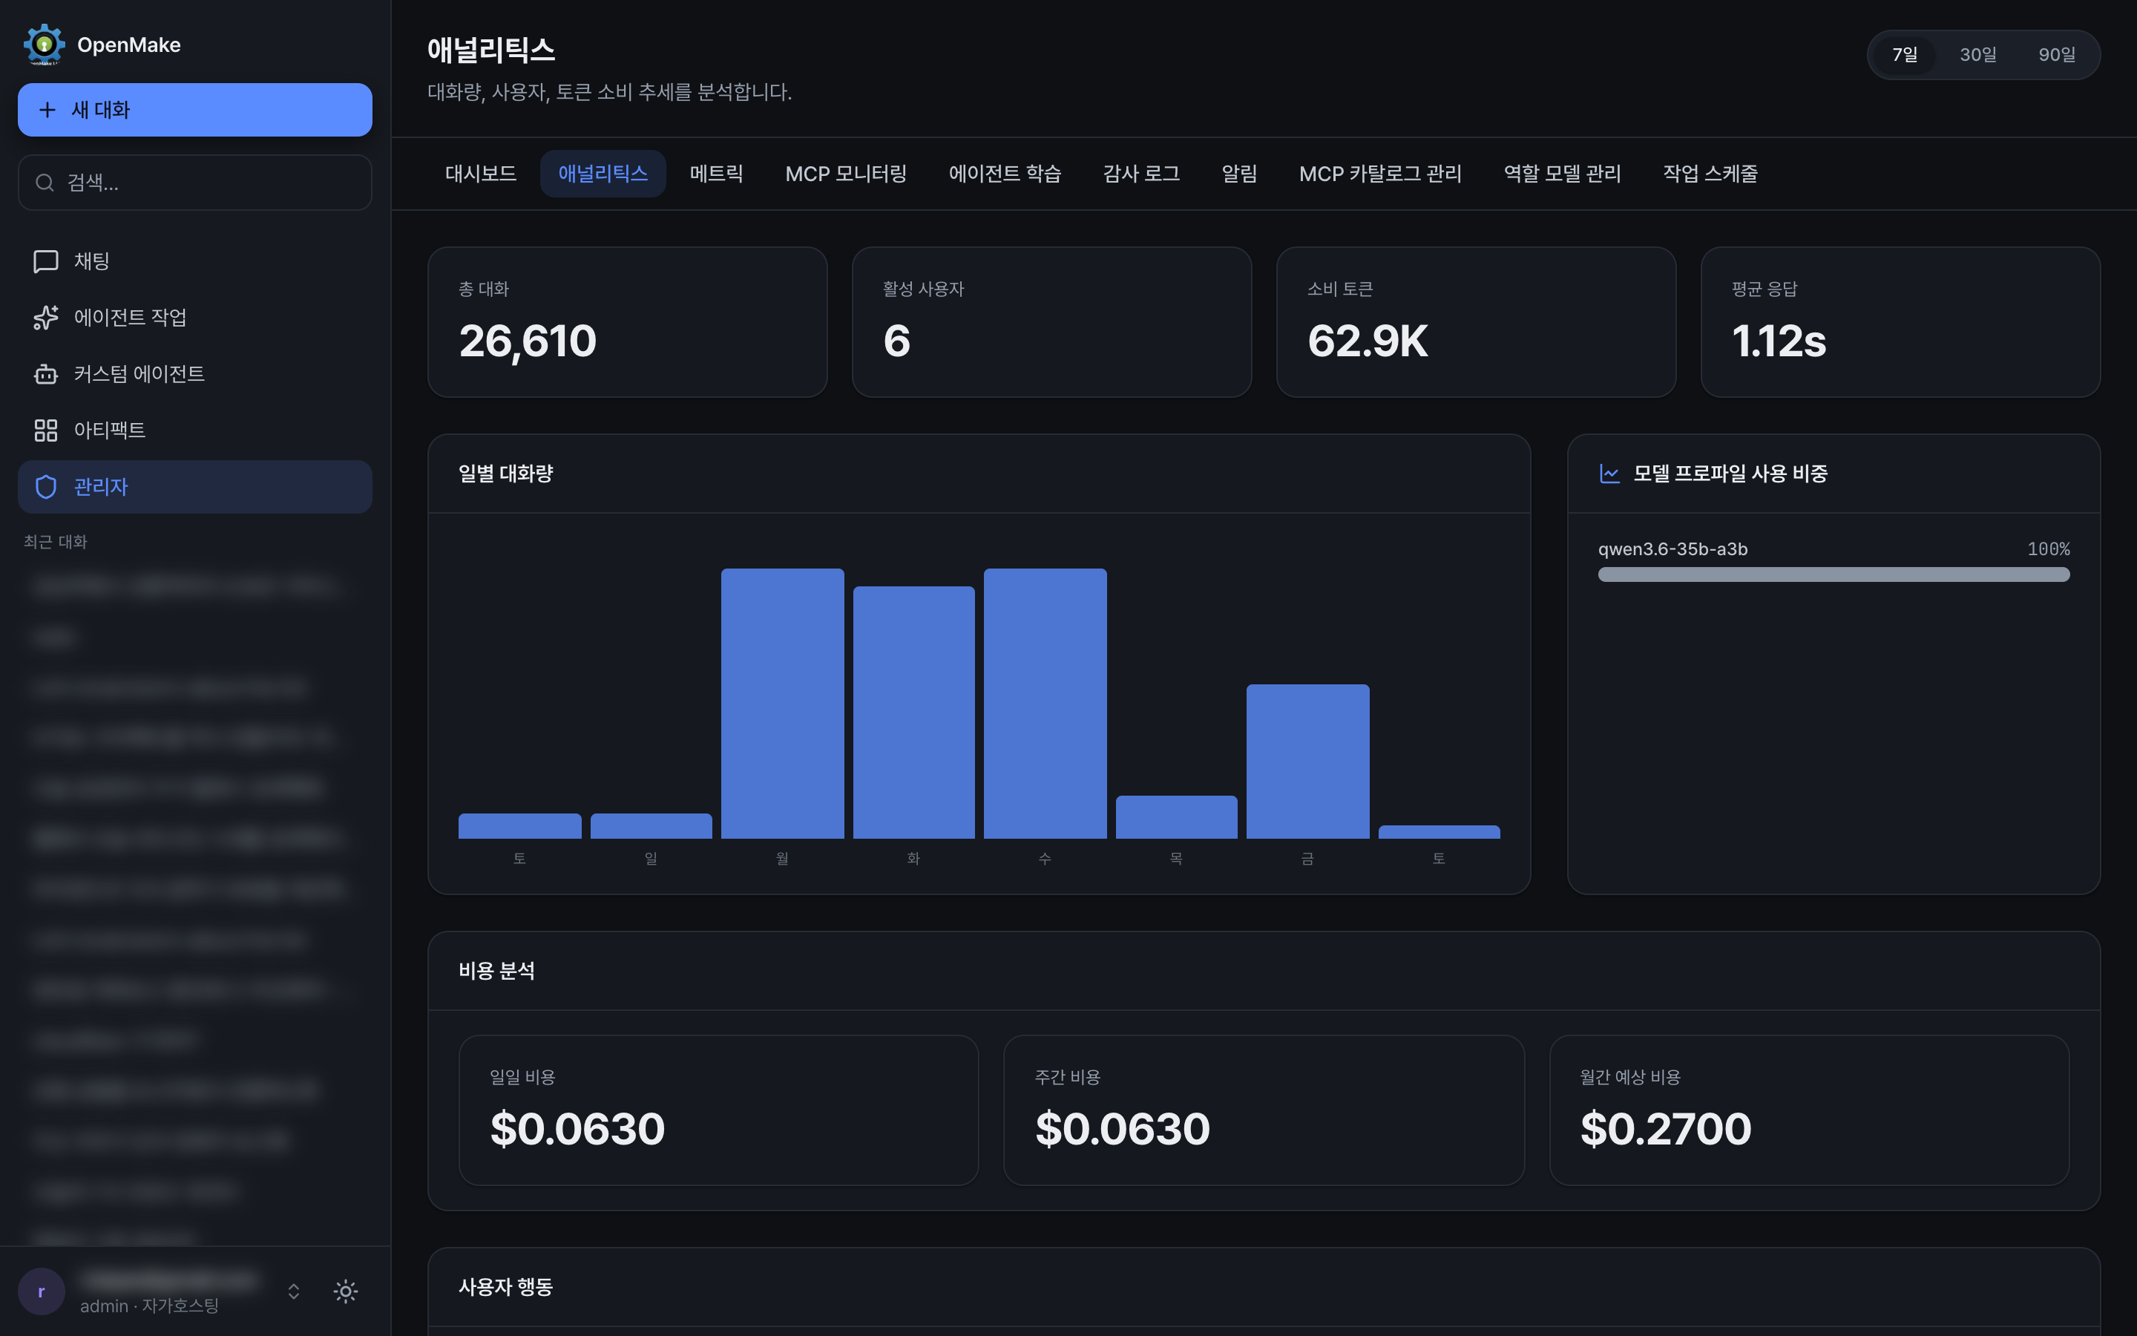
Task: Click the 채팅 speech bubble icon
Action: tap(46, 261)
